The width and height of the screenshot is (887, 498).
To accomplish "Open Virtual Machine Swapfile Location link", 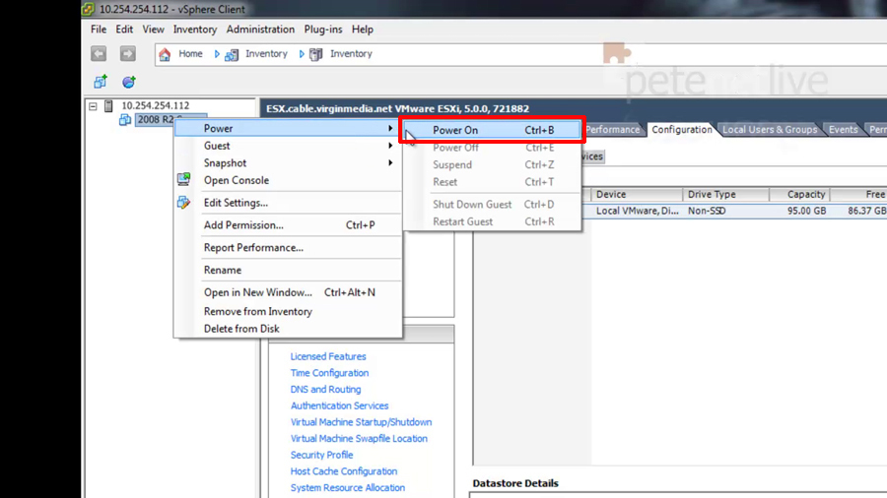I will [359, 438].
